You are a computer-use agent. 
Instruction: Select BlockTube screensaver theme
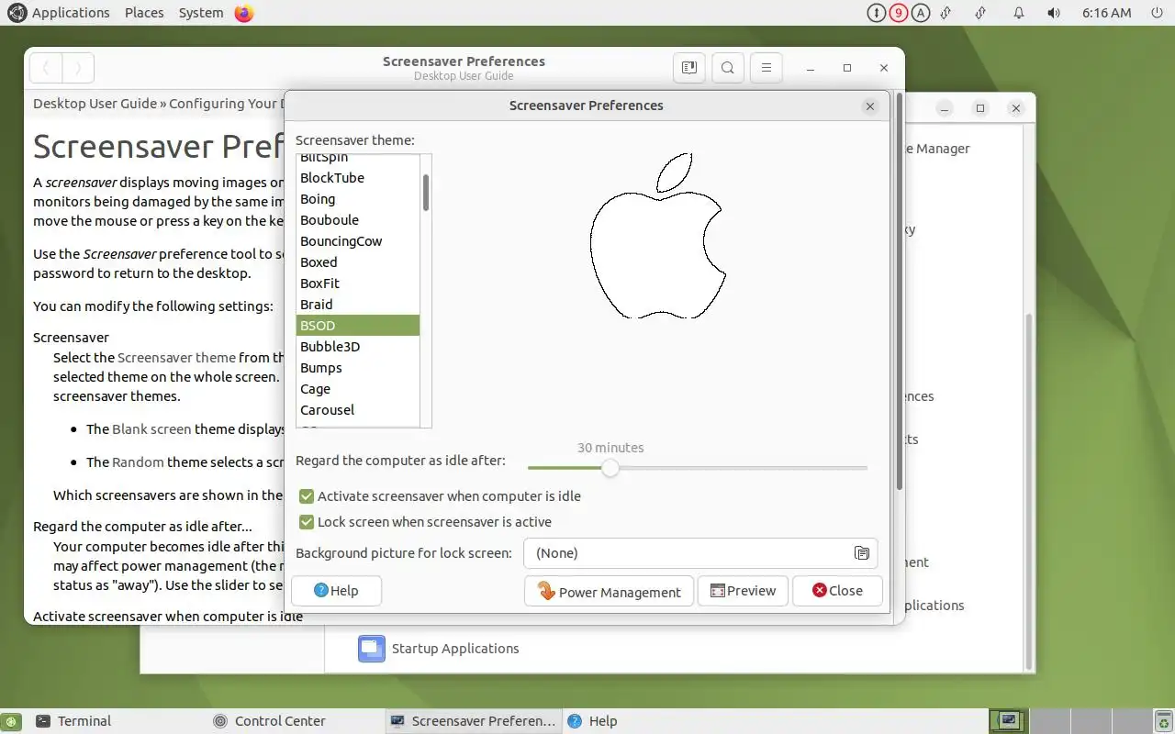(x=358, y=178)
